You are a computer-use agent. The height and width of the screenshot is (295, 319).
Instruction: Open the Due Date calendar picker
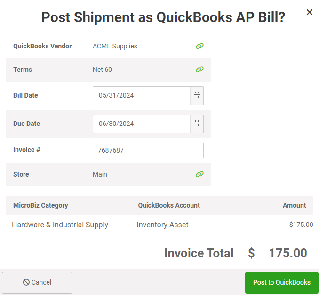tap(197, 124)
